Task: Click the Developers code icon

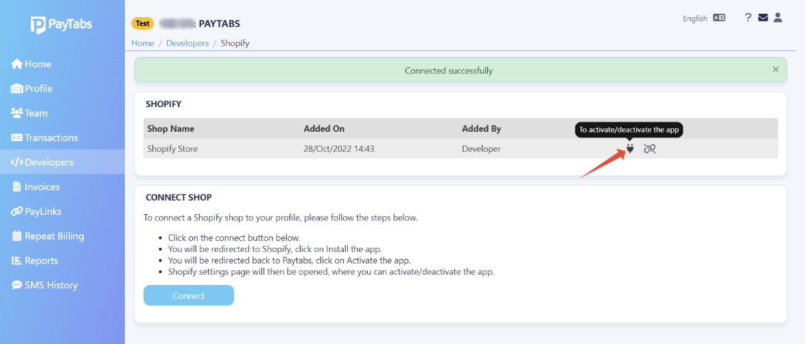Action: click(16, 162)
